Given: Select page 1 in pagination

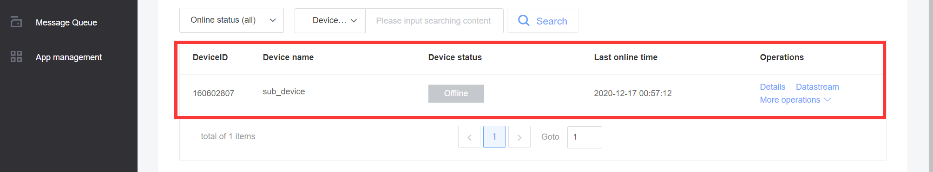Looking at the screenshot, I should click(494, 137).
